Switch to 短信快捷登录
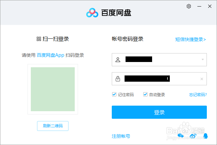Screen dimensions: 217x145 coord(190,39)
